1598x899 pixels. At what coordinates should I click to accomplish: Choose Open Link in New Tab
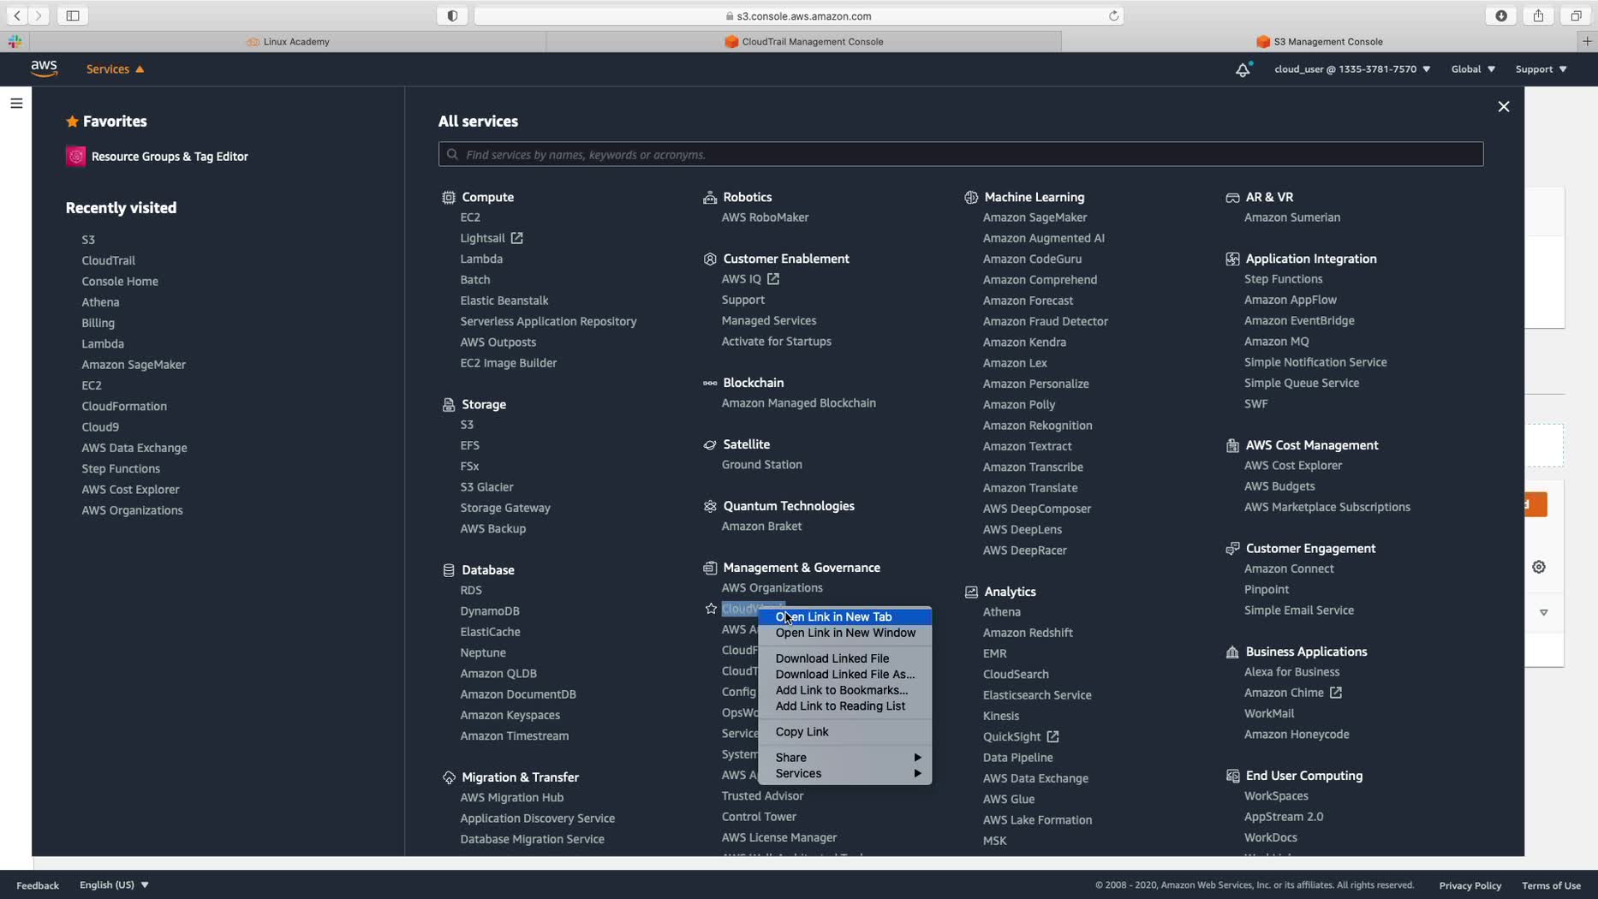845,617
